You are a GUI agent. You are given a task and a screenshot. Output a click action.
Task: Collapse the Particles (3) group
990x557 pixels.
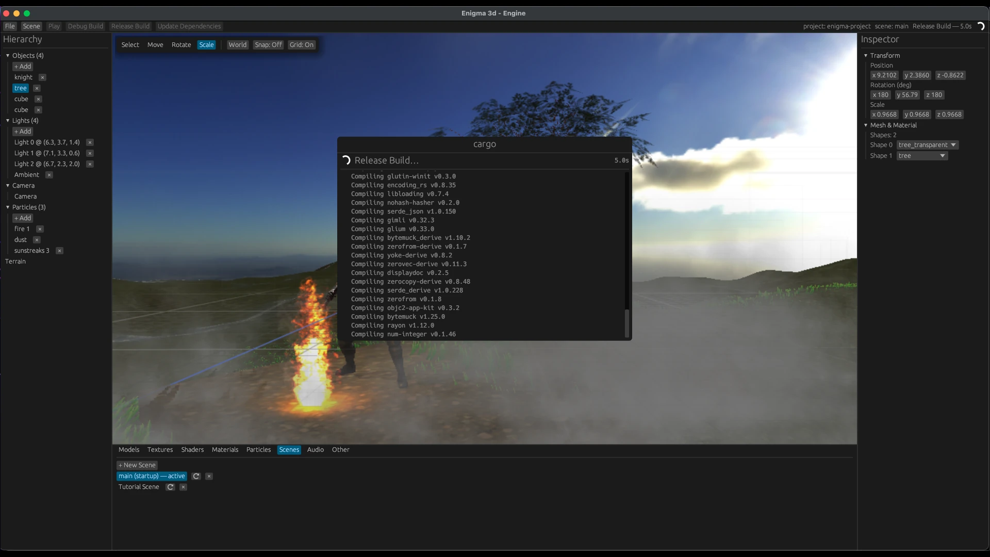[8, 207]
